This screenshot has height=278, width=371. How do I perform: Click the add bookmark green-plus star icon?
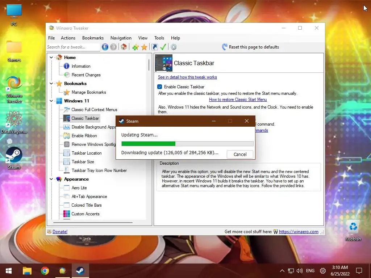(136, 47)
